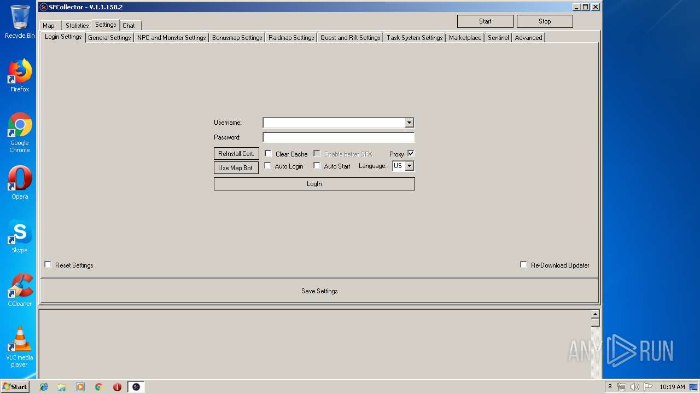Click the Action Center flag icon

coord(647,387)
